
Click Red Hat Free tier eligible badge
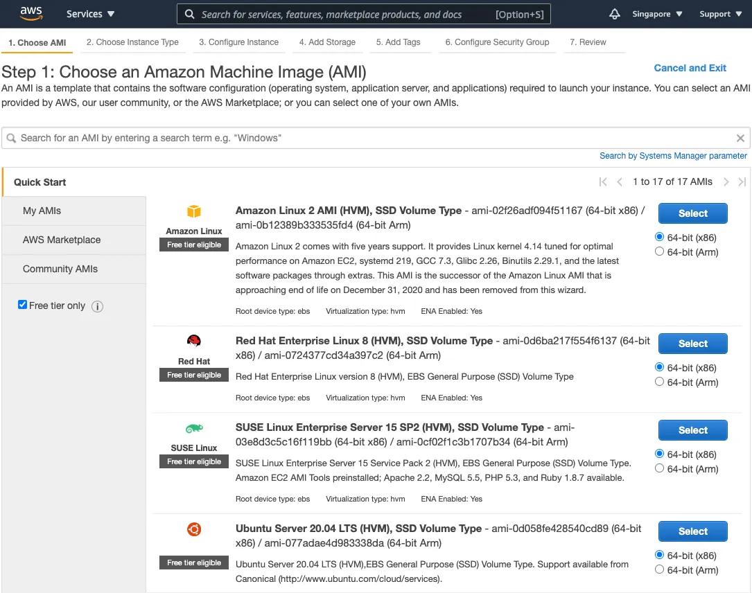click(x=194, y=375)
